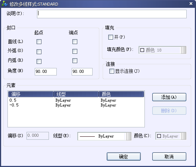Select the element row with offset -0.5
The image size is (196, 167).
(76, 105)
